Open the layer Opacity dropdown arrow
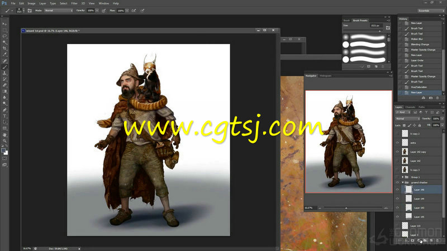This screenshot has height=251, width=447. [x=442, y=118]
